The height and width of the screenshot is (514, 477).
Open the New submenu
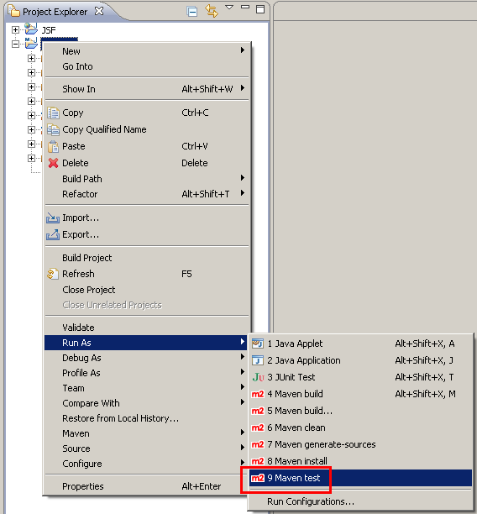click(x=147, y=51)
